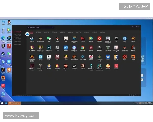Launch the CrossFire CF icon
Image resolution: width=153 pixels, height=122 pixels.
(x=133, y=39)
